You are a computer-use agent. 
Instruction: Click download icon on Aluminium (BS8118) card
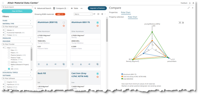pyautogui.click(x=47, y=64)
